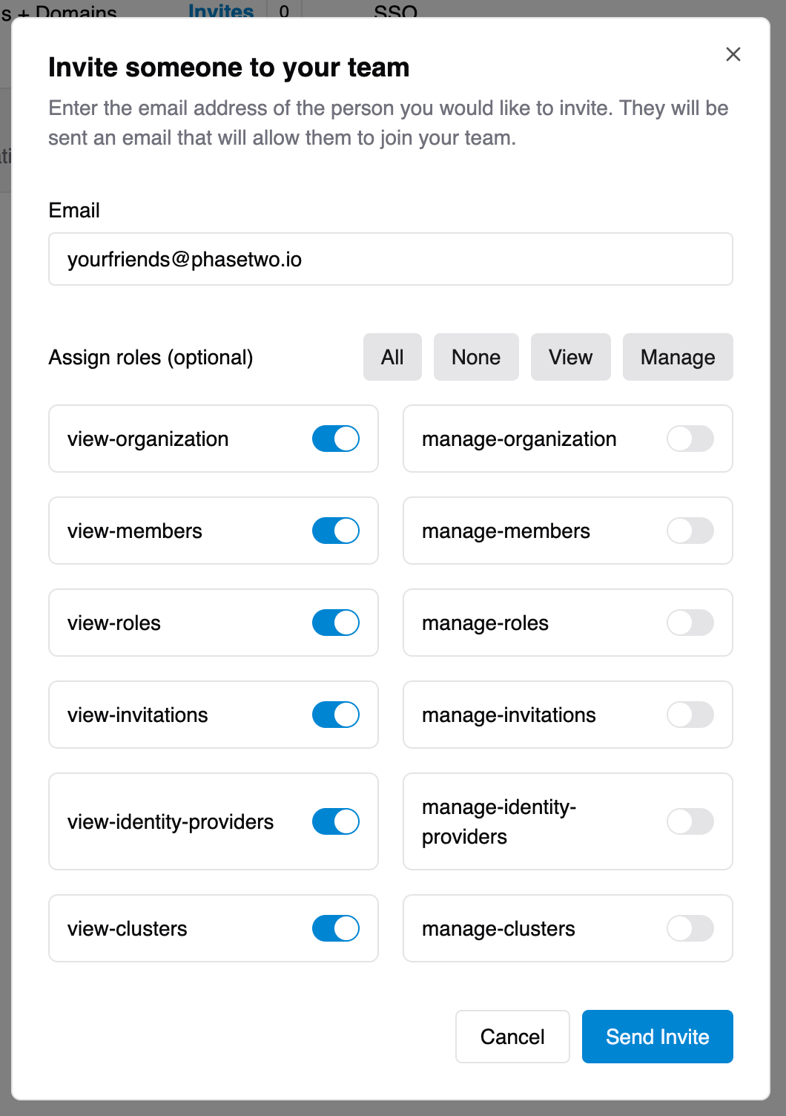Image resolution: width=786 pixels, height=1116 pixels.
Task: Enable the manage-organization role toggle
Action: pos(690,439)
